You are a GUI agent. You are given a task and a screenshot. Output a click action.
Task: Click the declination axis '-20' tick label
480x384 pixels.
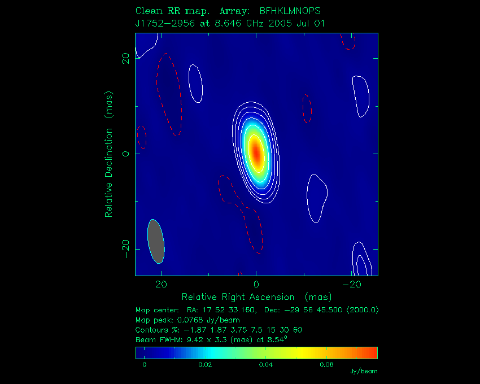126,249
